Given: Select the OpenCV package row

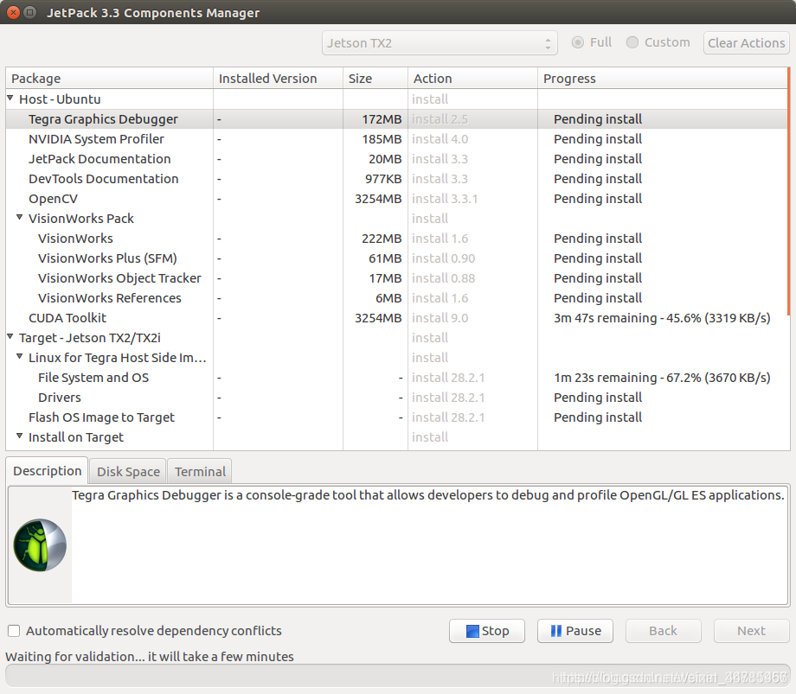Looking at the screenshot, I should [396, 199].
